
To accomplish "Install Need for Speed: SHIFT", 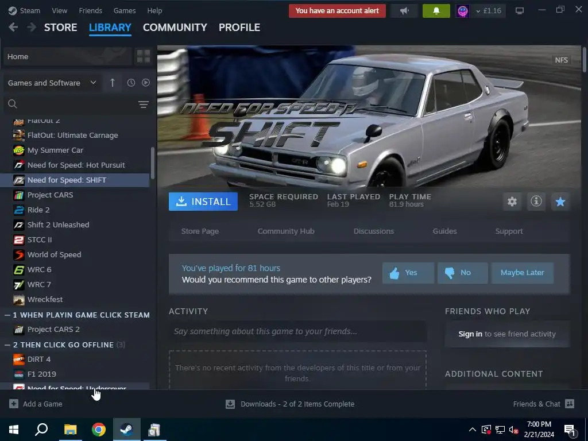I will click(203, 202).
